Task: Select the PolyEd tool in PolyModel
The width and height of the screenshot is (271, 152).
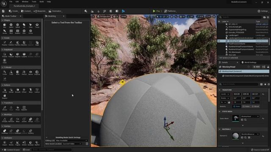Action: pos(5,55)
